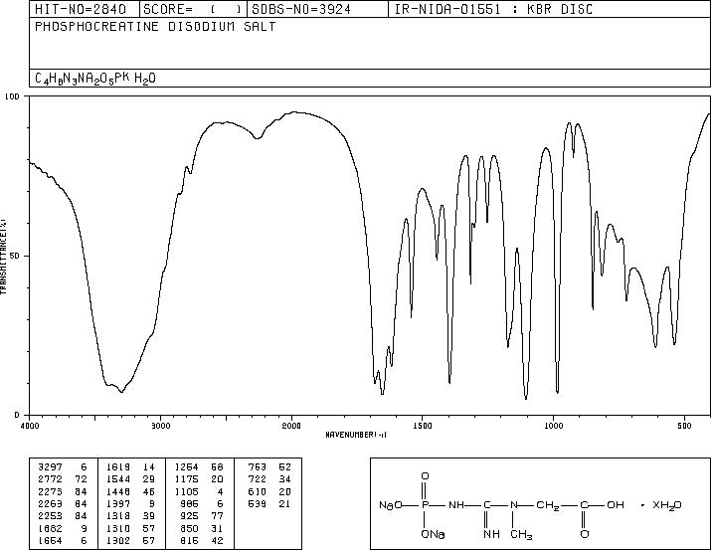711x550 pixels.
Task: Select the PHOSPHOCREATINE DISODIUM SALT compound name
Action: pyautogui.click(x=155, y=26)
